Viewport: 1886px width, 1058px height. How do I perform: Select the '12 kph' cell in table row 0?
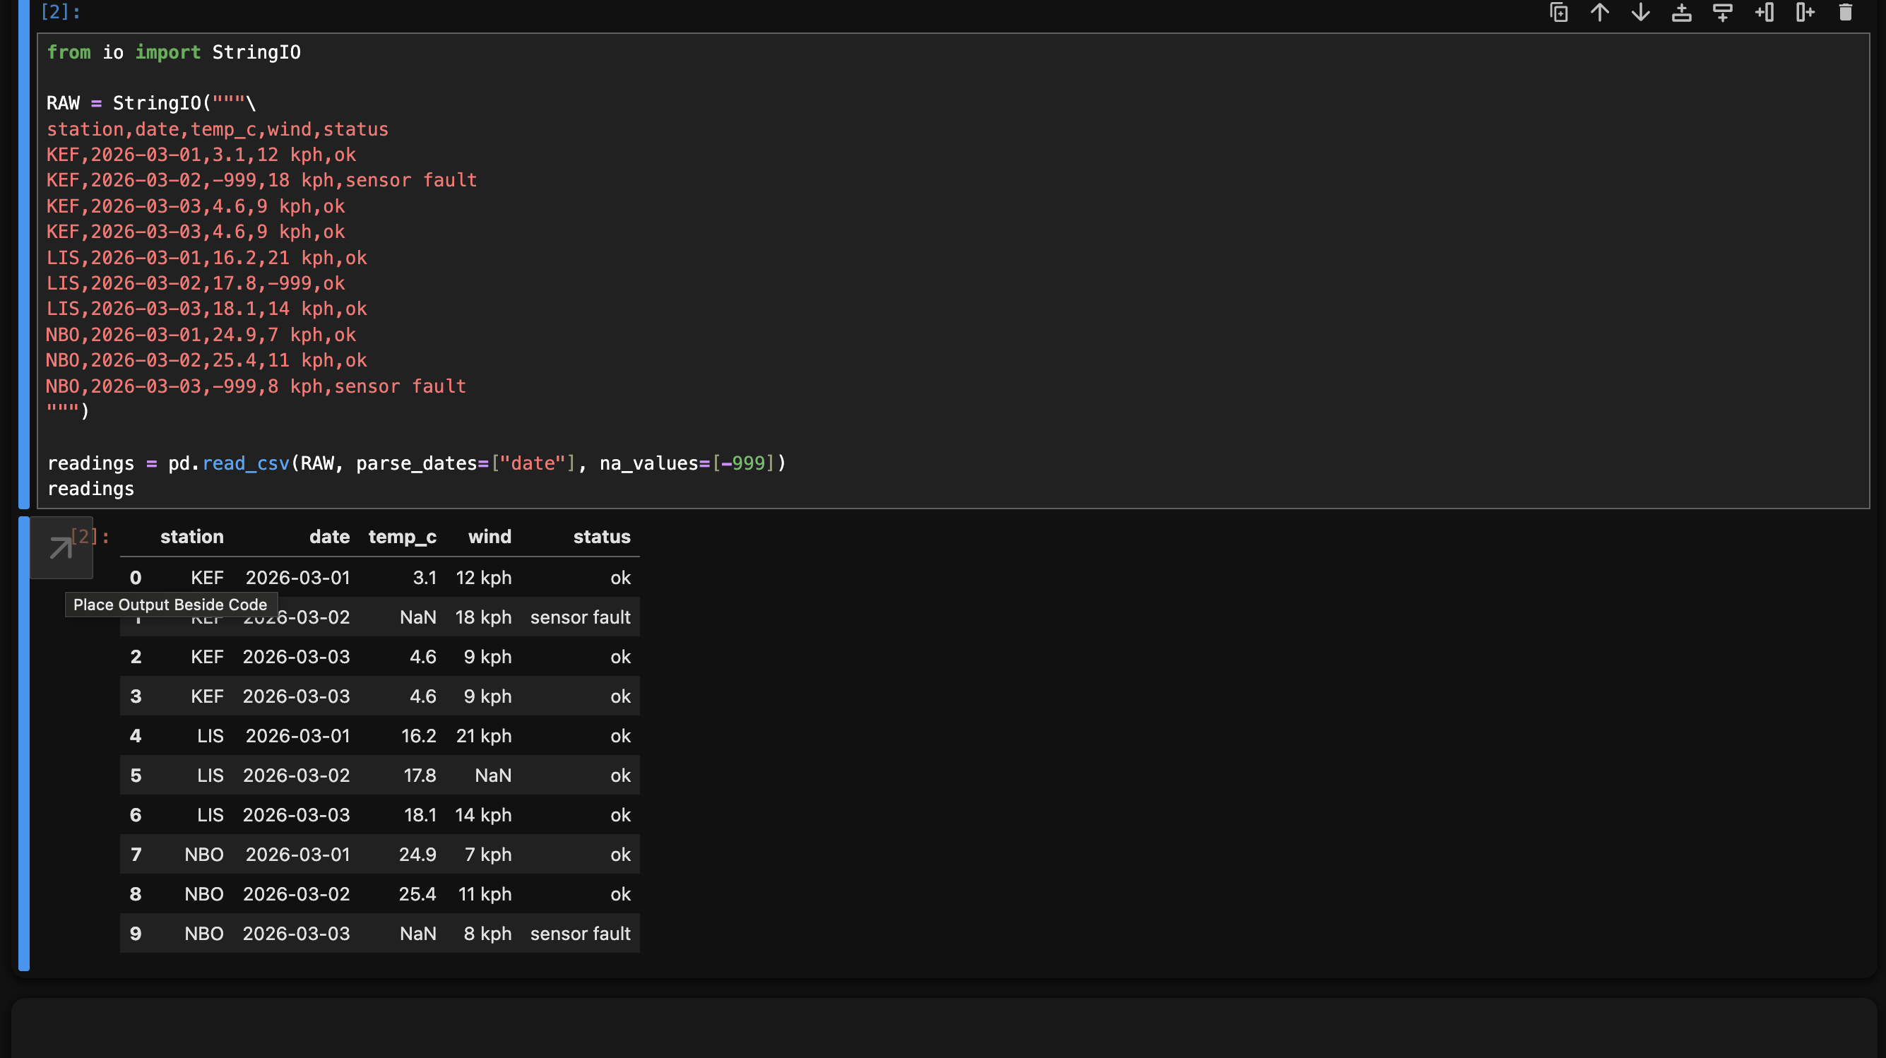483,578
